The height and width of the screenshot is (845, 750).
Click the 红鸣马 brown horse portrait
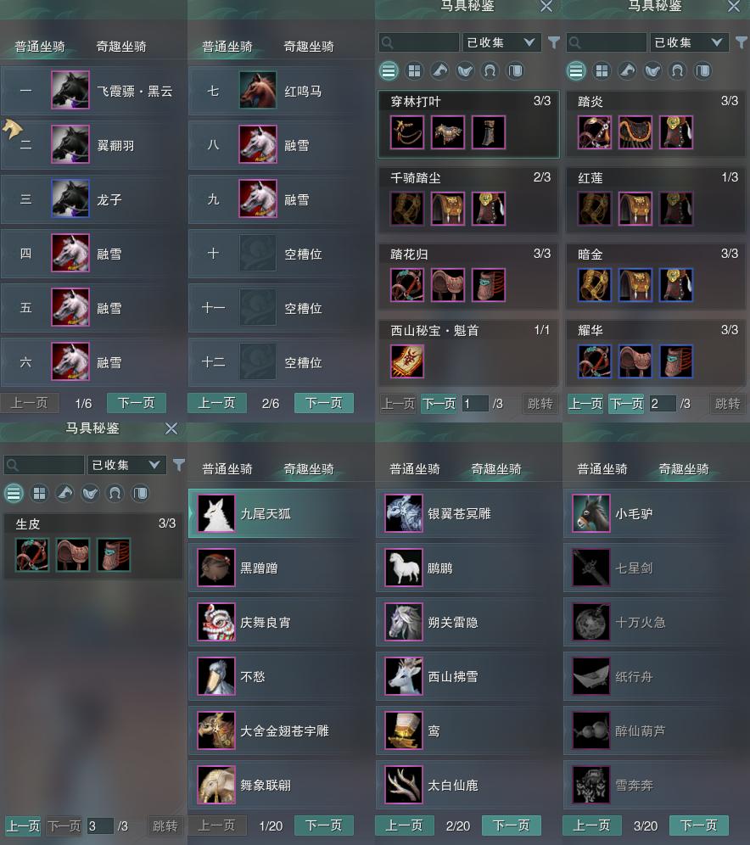[x=258, y=91]
